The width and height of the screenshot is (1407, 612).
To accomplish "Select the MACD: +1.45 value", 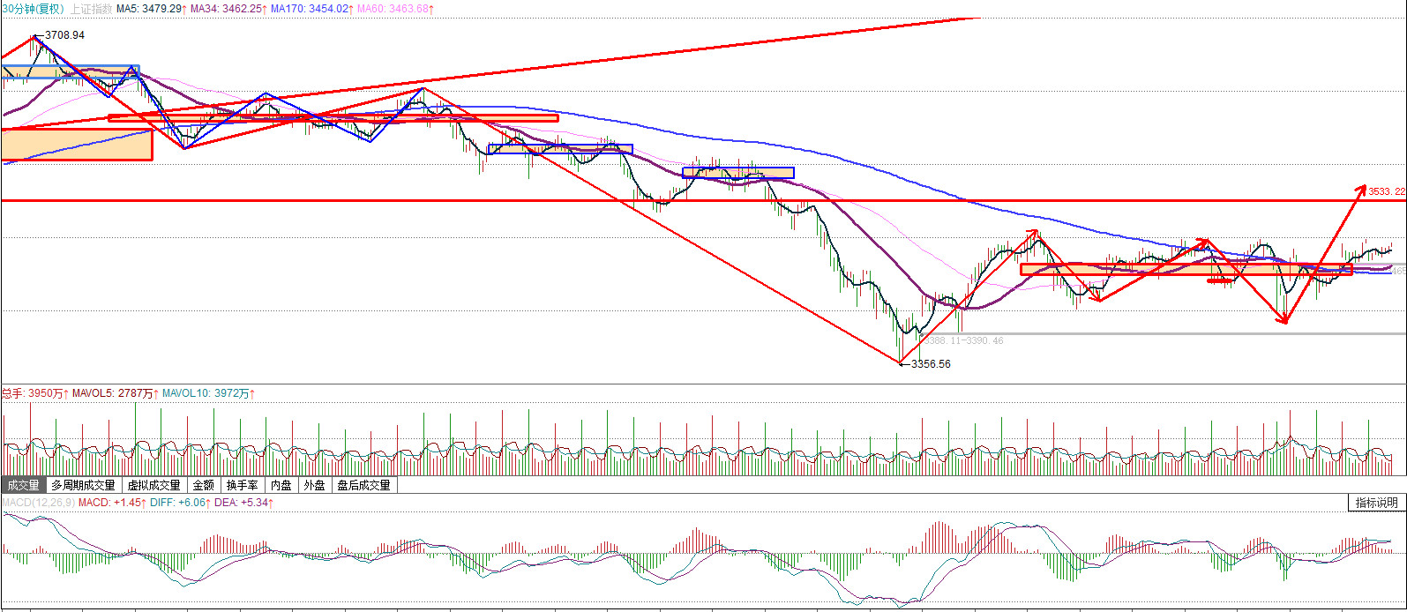I will coord(113,503).
